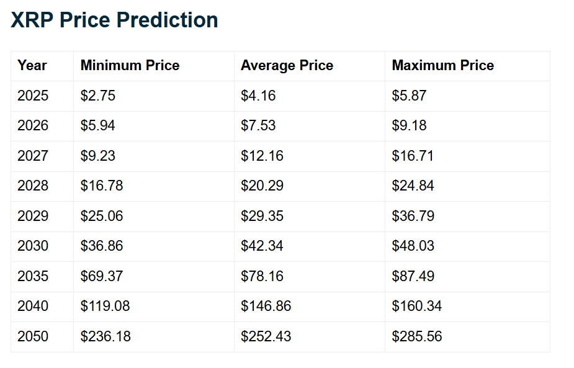Click the XRP Price Prediction heading
574x368 pixels.
coord(115,20)
